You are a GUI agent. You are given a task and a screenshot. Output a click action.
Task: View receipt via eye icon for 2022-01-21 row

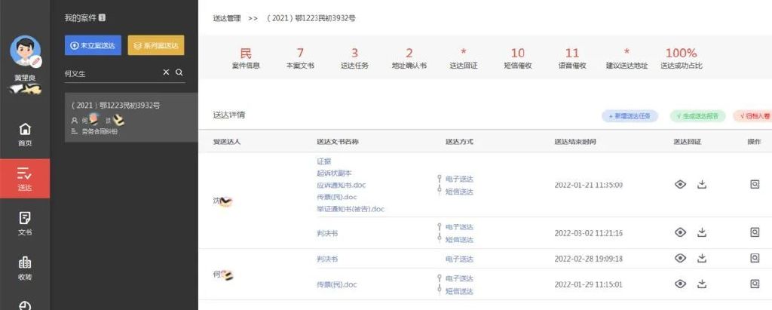click(680, 184)
